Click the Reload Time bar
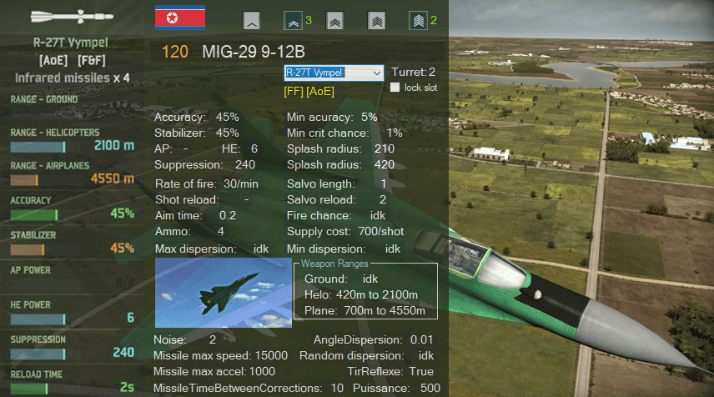This screenshot has height=397, width=714. pyautogui.click(x=29, y=389)
